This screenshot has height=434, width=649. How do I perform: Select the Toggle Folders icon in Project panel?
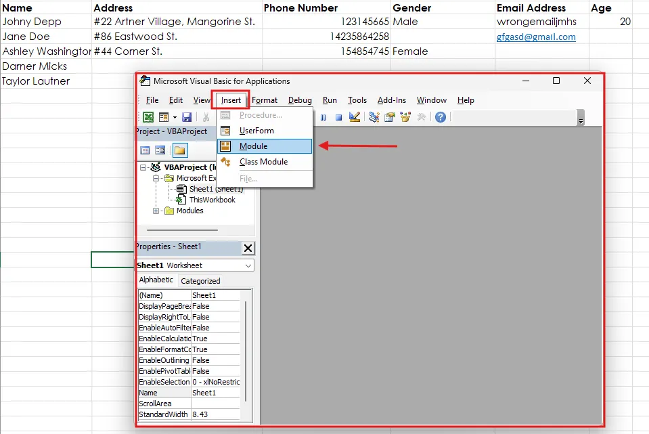click(180, 150)
